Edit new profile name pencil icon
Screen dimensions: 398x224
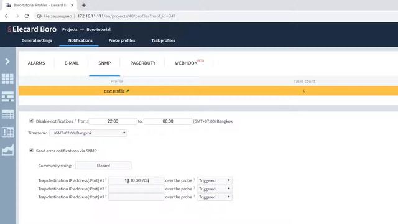tap(128, 91)
